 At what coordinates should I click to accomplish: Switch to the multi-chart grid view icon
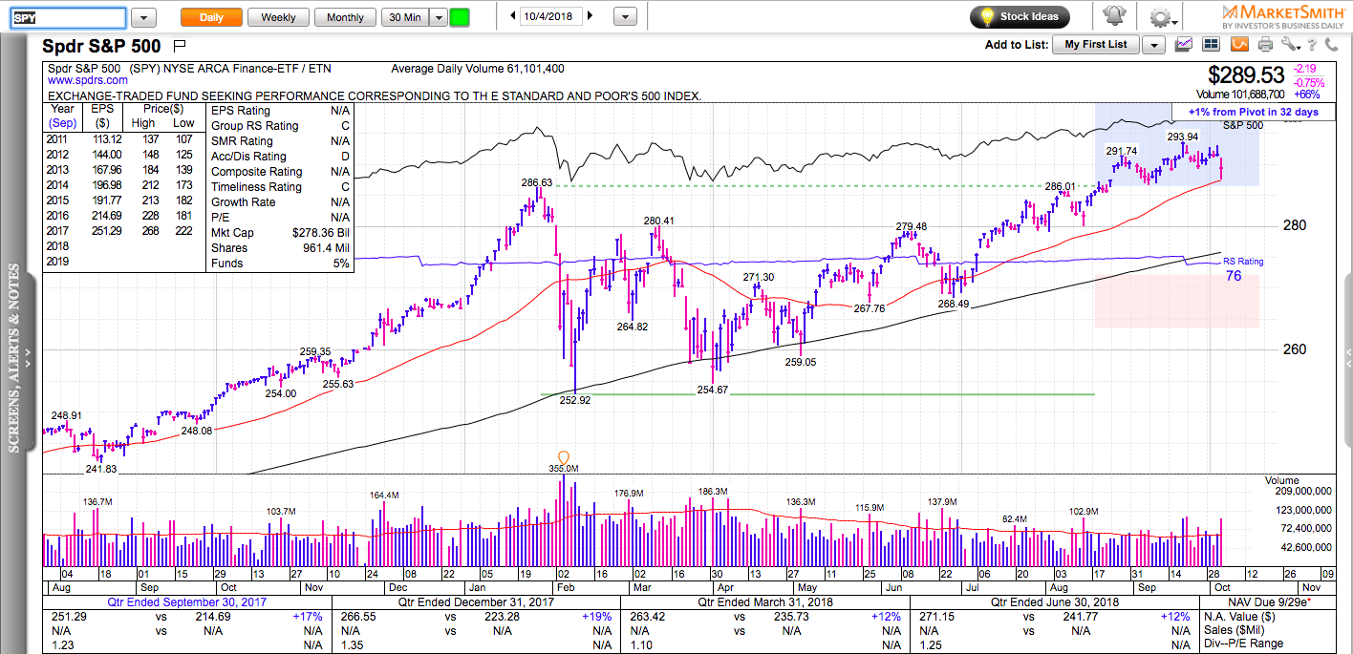[1212, 44]
